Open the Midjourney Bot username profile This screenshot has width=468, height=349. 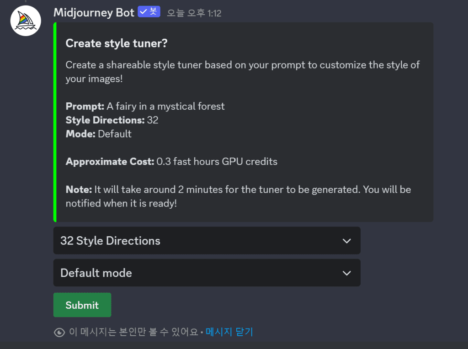(x=94, y=12)
